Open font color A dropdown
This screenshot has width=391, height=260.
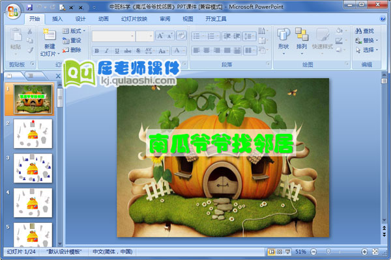click(179, 51)
